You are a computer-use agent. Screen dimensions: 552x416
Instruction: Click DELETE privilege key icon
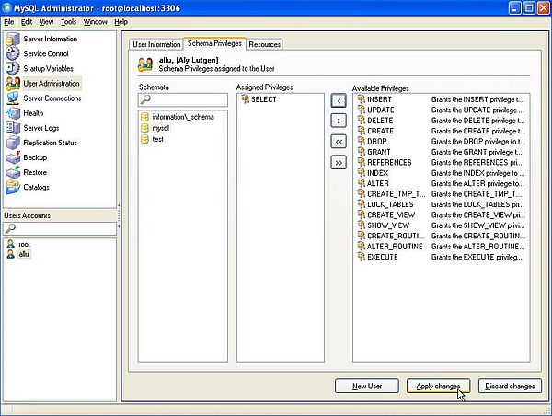(362, 121)
